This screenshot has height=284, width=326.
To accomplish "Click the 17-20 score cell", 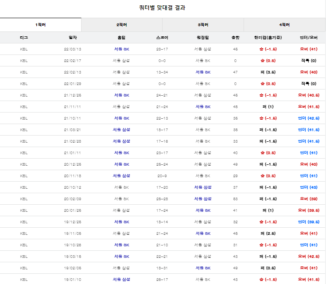I will pos(162,187).
